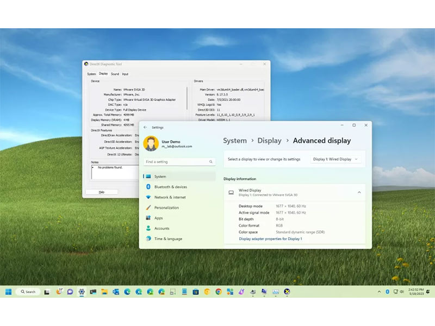Image resolution: width=435 pixels, height=326 pixels.
Task: Open Windows Terminal from the taskbar
Action: (x=93, y=292)
